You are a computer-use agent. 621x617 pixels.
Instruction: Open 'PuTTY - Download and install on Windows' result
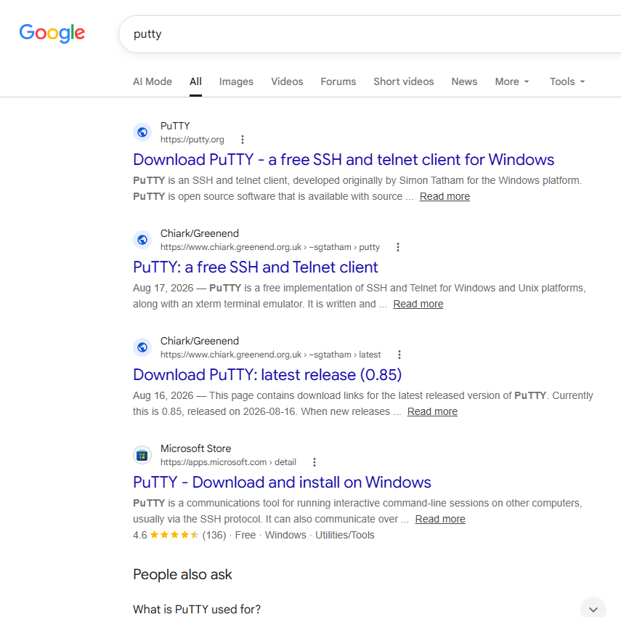point(282,483)
